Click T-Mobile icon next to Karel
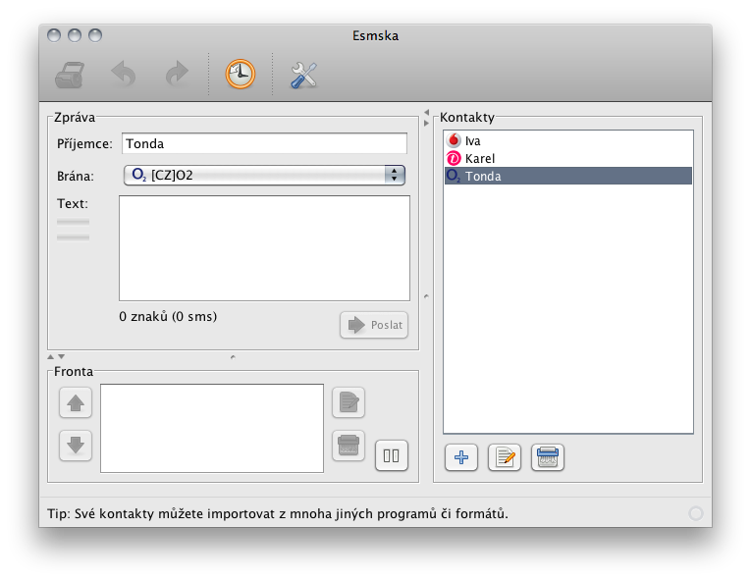The image size is (751, 581). tap(454, 158)
